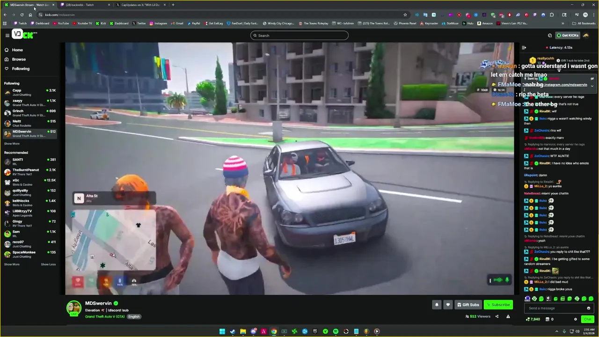Open Steam from the taskbar
Screen dimensions: 599x337
233,331
